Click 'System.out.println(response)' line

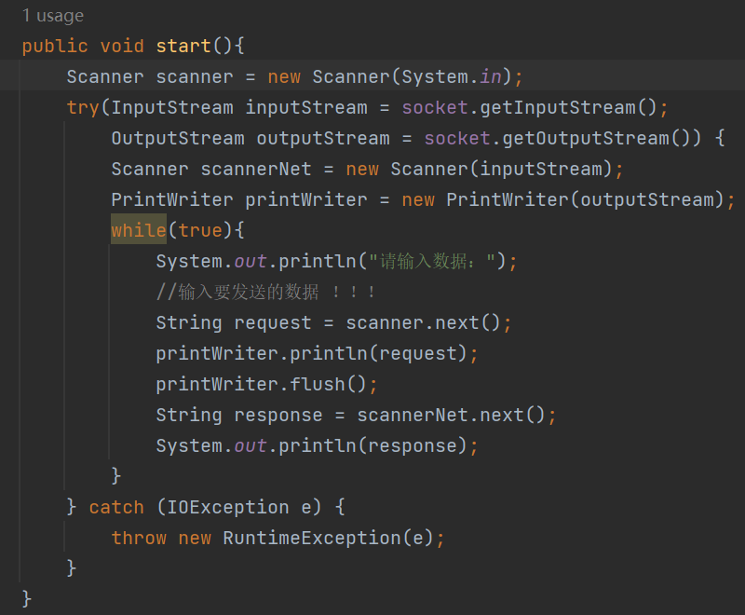point(317,445)
